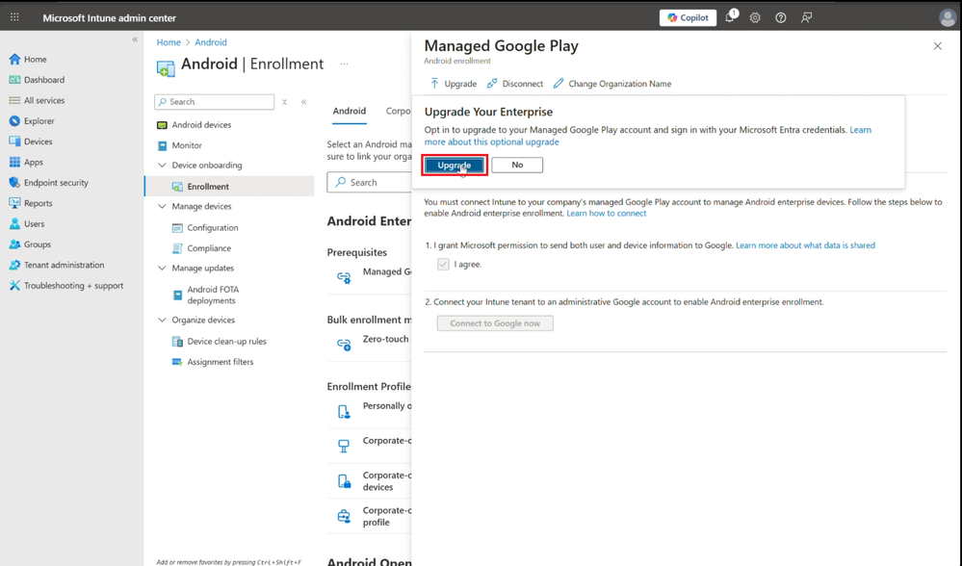Open the settings gear in header
This screenshot has height=566, width=962.
coord(755,17)
